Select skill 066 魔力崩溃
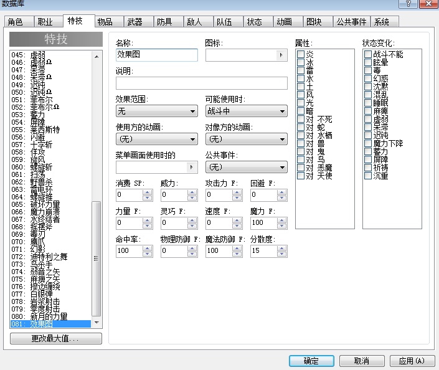Viewport: 439px width, 370px height. [50, 212]
